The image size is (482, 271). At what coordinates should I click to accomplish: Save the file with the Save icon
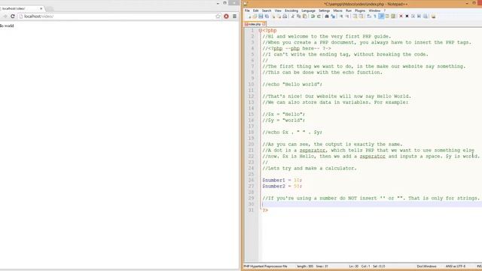[261, 17]
